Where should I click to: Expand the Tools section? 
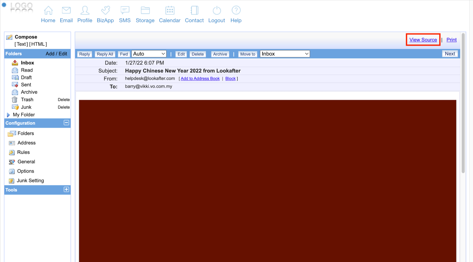click(x=66, y=190)
